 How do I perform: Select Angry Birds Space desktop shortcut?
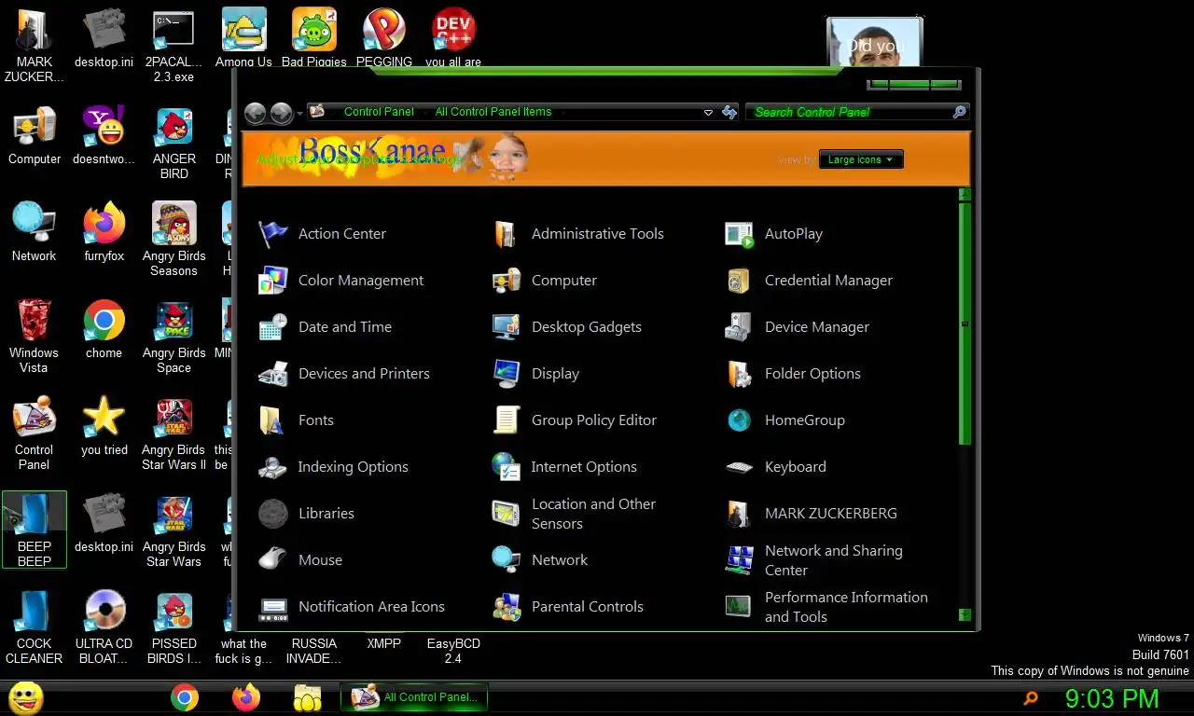(x=174, y=336)
